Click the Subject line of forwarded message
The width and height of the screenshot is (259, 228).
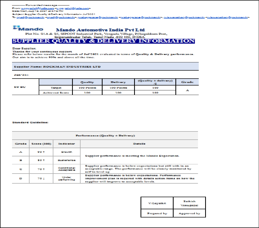[x=54, y=14]
